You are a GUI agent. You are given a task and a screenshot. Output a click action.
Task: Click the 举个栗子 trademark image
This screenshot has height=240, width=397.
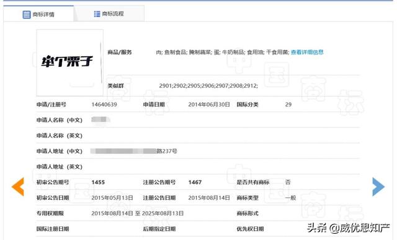[x=69, y=62]
